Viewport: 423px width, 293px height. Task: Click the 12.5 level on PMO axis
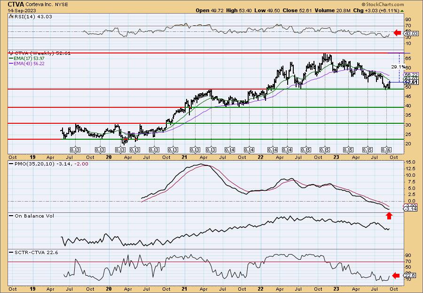click(410, 169)
